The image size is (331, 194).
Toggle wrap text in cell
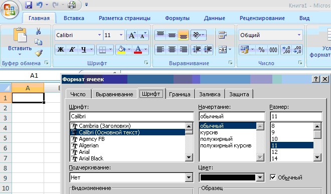(x=223, y=35)
